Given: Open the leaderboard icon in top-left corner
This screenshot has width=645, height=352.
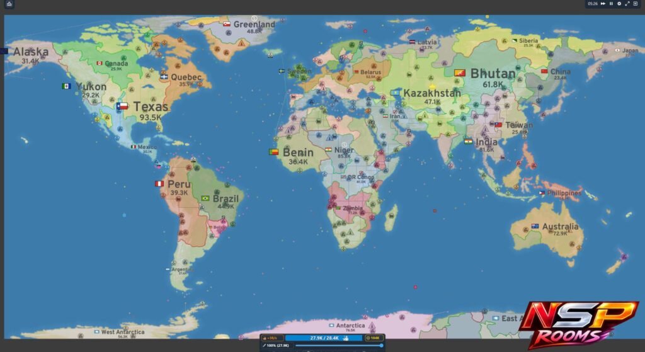Looking at the screenshot, I should tap(9, 4).
